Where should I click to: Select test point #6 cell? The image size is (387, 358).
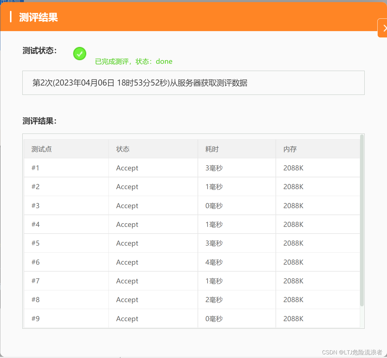[66, 262]
